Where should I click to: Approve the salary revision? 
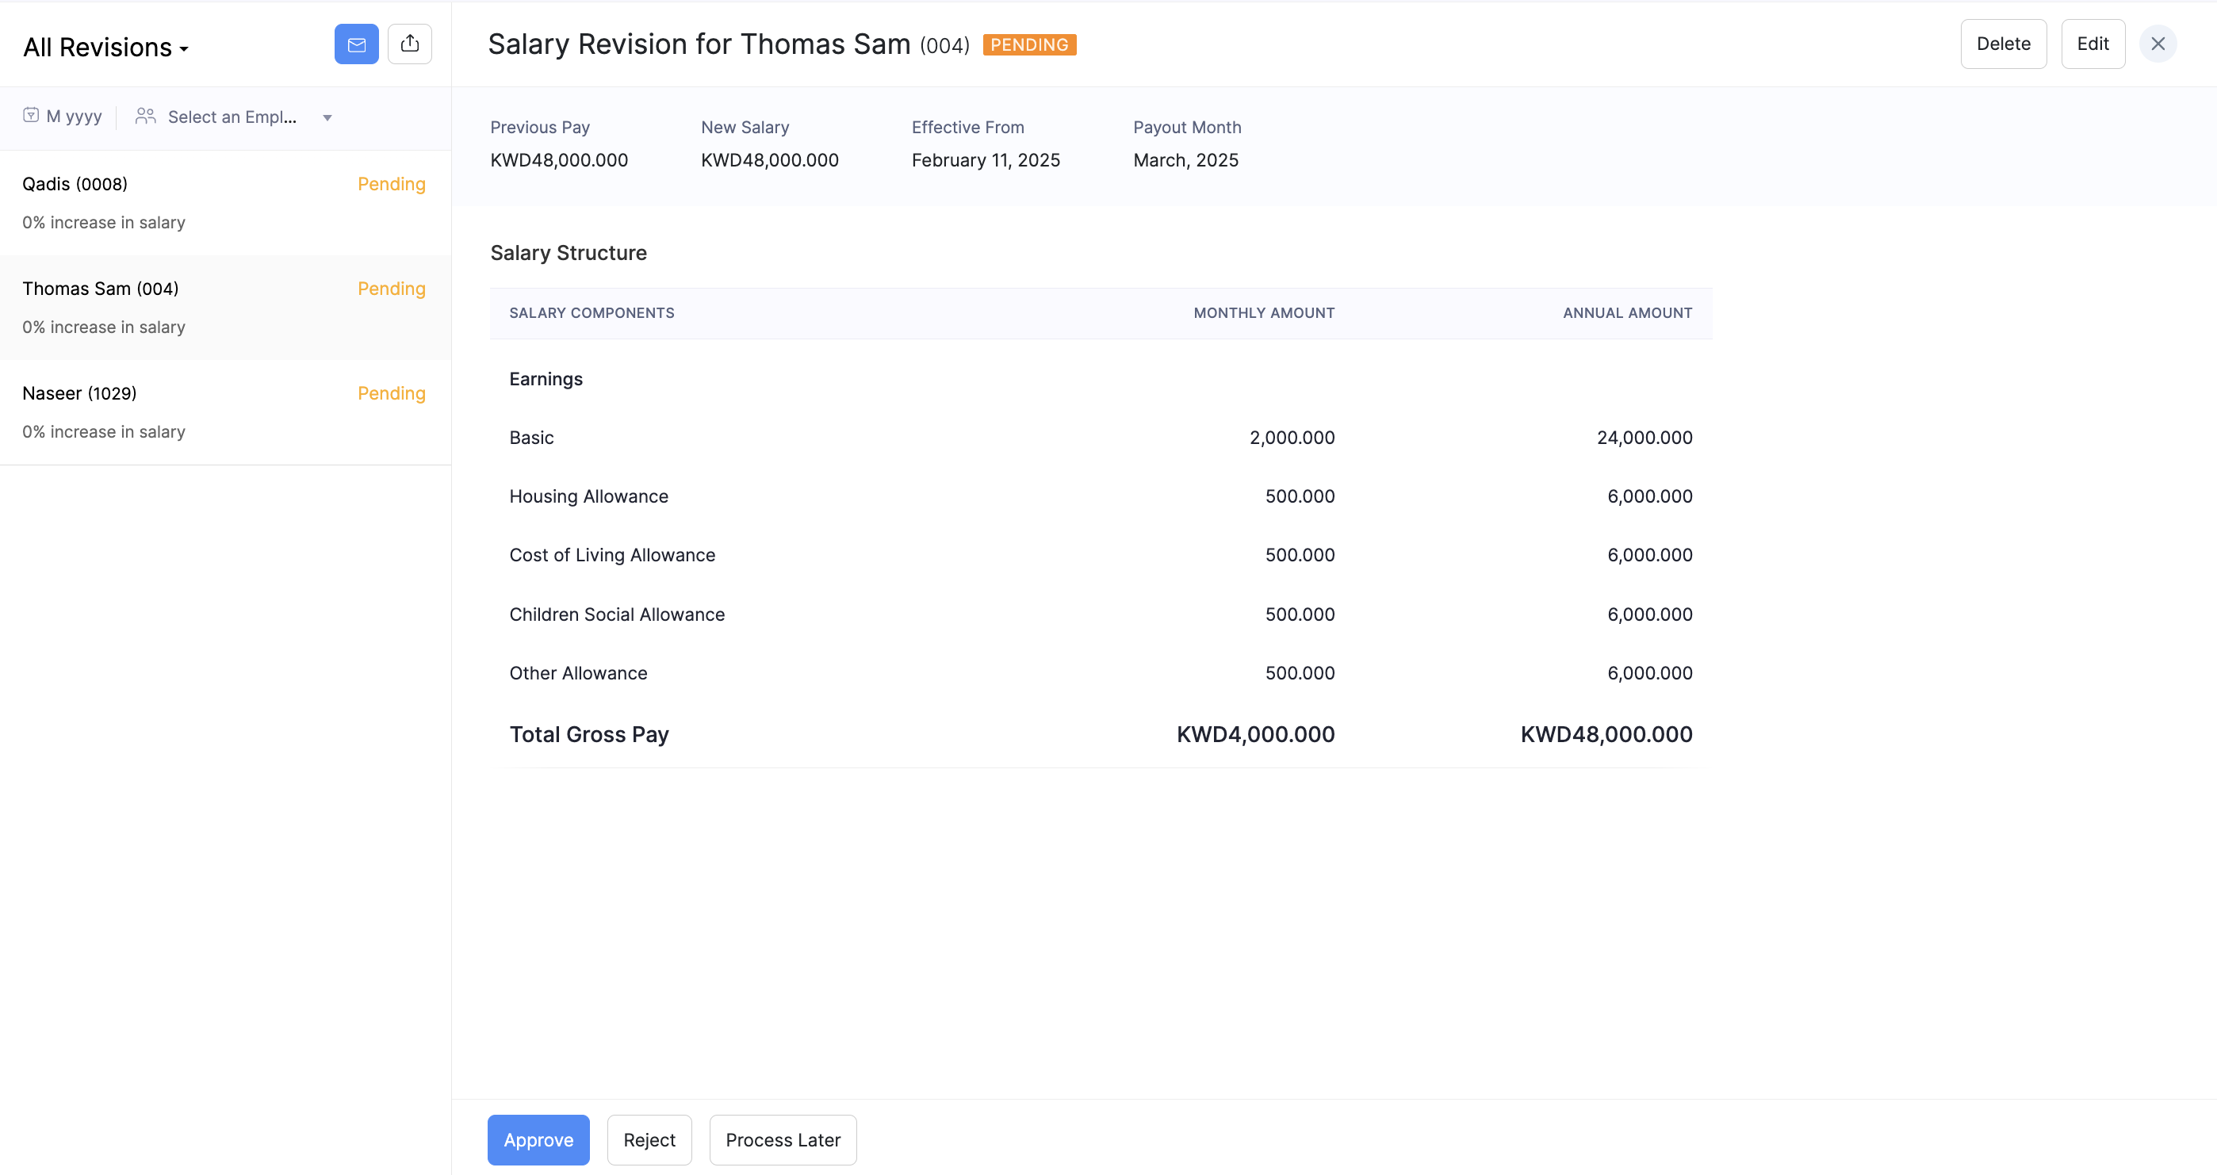coord(538,1139)
